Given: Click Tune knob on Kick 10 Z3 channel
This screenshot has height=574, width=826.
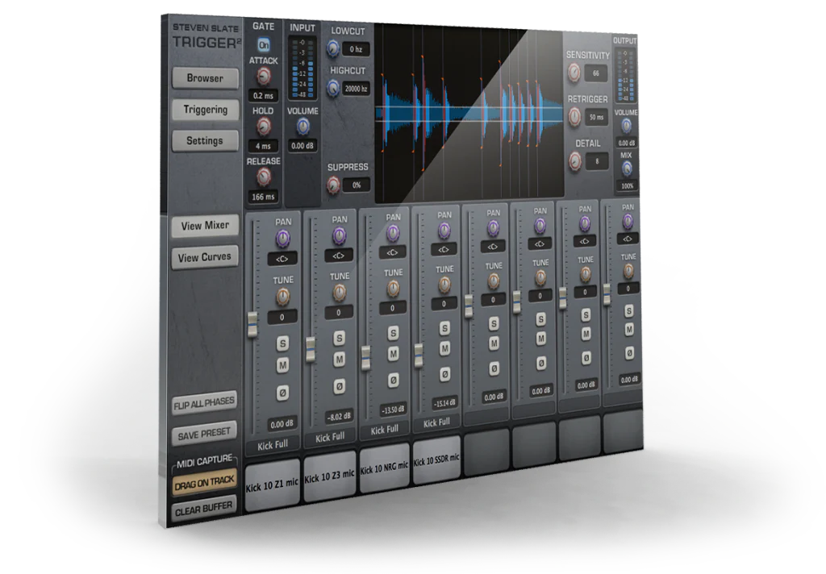Looking at the screenshot, I should point(340,293).
